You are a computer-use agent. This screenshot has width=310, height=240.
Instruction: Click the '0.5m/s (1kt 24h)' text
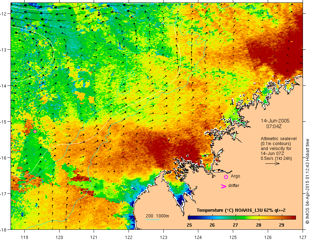pyautogui.click(x=276, y=158)
